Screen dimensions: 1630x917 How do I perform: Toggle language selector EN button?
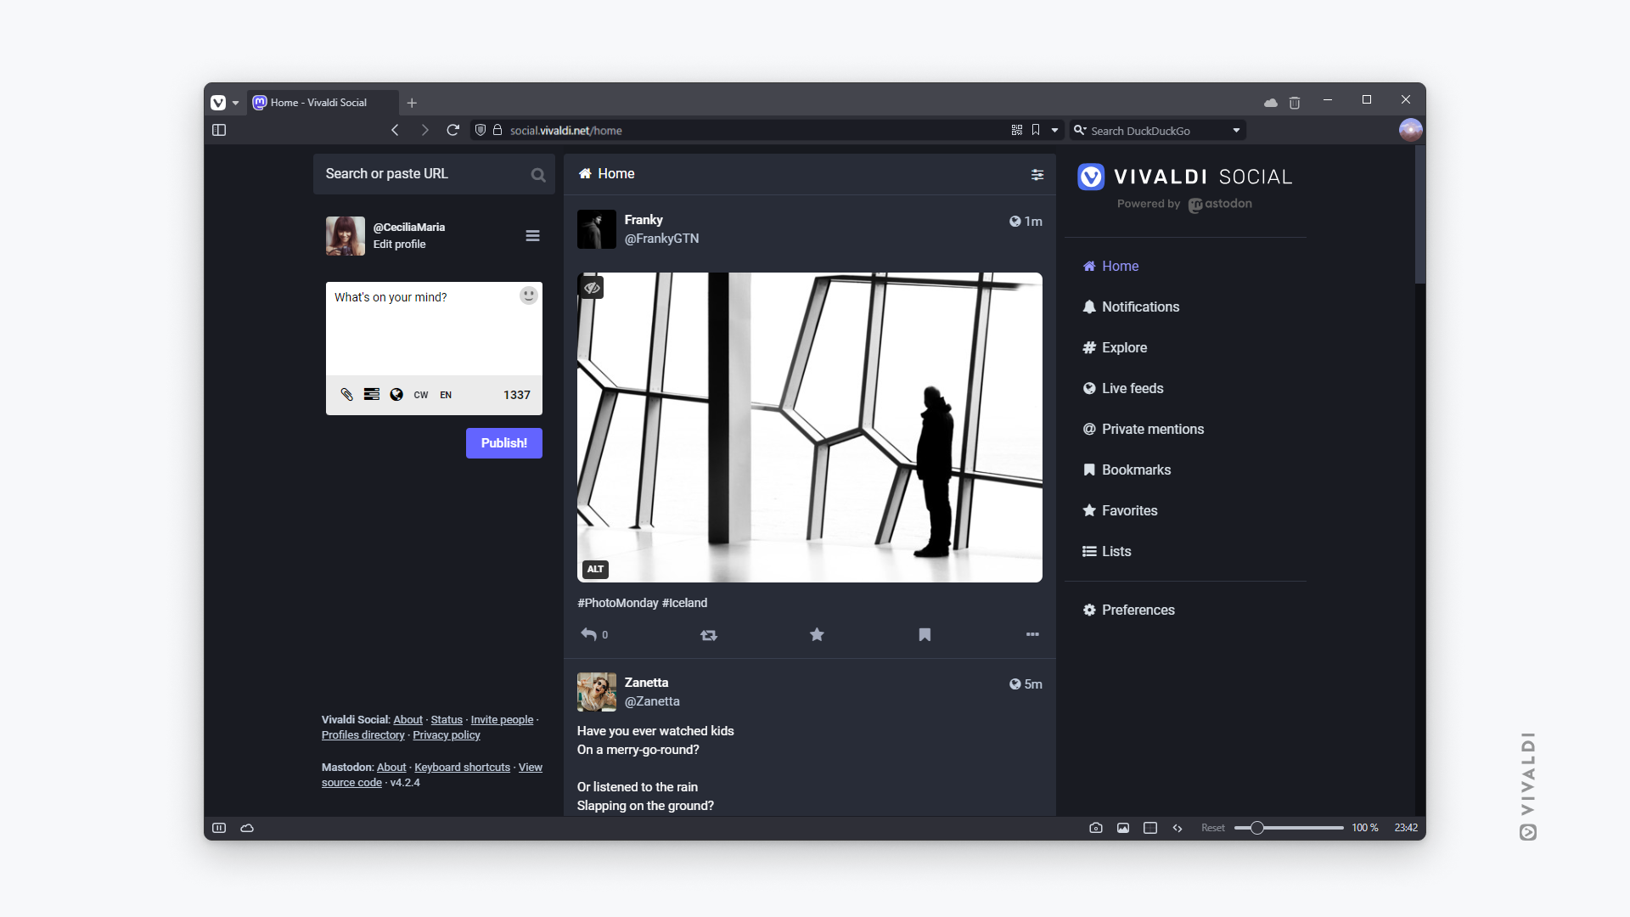[x=445, y=394]
